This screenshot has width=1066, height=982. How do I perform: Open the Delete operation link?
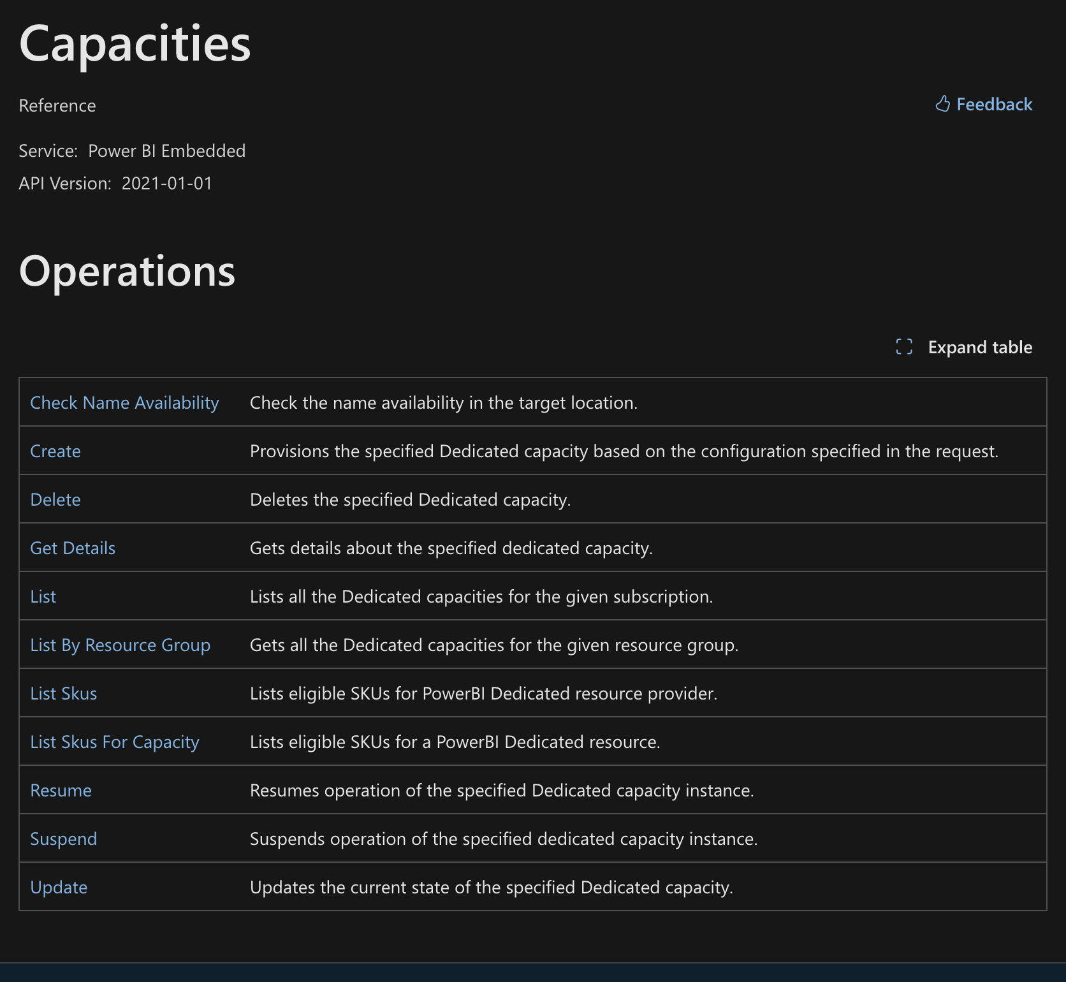55,499
